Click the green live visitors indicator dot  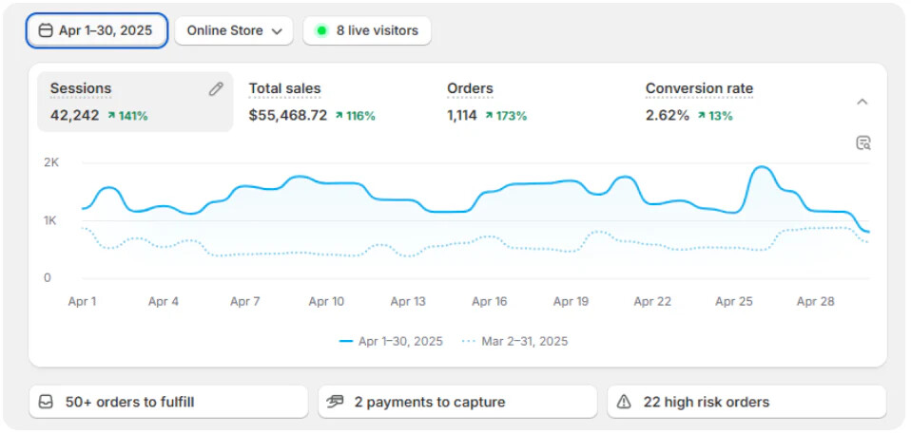(321, 30)
